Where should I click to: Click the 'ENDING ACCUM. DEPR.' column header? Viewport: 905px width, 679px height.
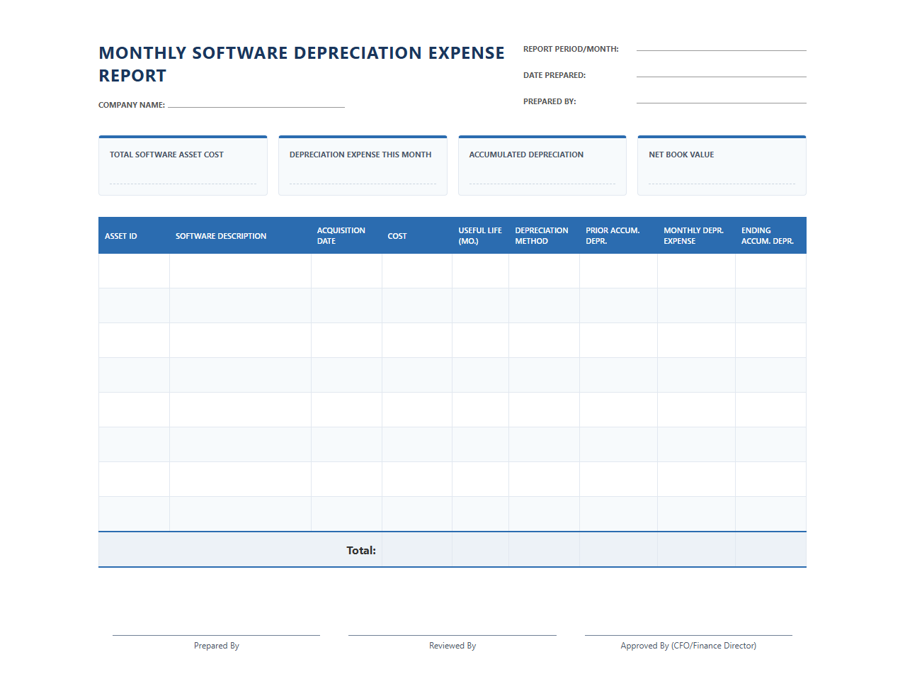point(771,236)
